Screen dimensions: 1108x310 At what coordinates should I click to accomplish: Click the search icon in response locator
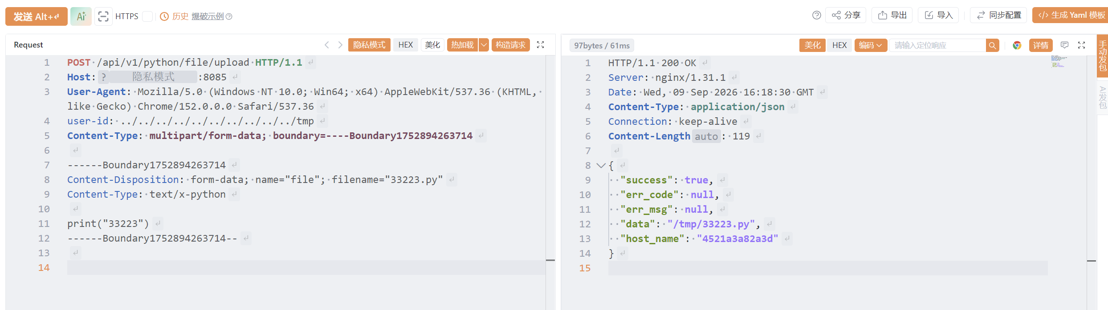tap(992, 45)
